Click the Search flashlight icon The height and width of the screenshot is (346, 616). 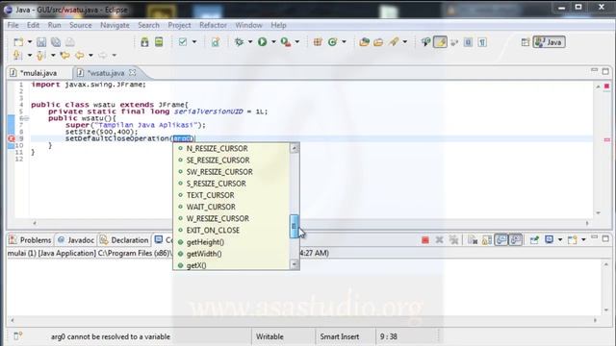click(x=394, y=41)
